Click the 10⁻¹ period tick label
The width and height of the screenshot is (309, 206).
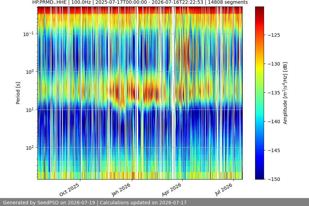(x=28, y=34)
